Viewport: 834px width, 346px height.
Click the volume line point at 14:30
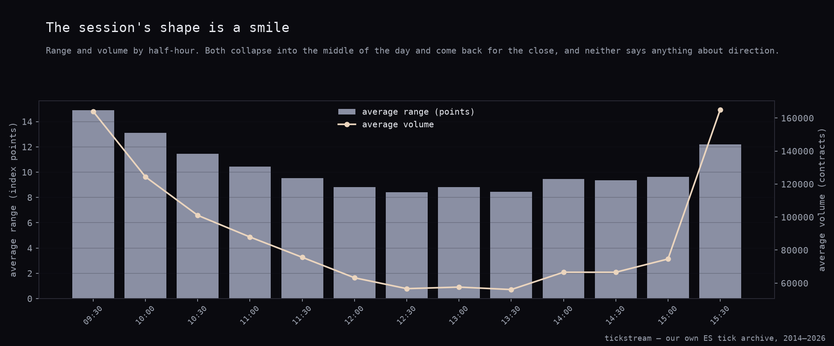(616, 272)
